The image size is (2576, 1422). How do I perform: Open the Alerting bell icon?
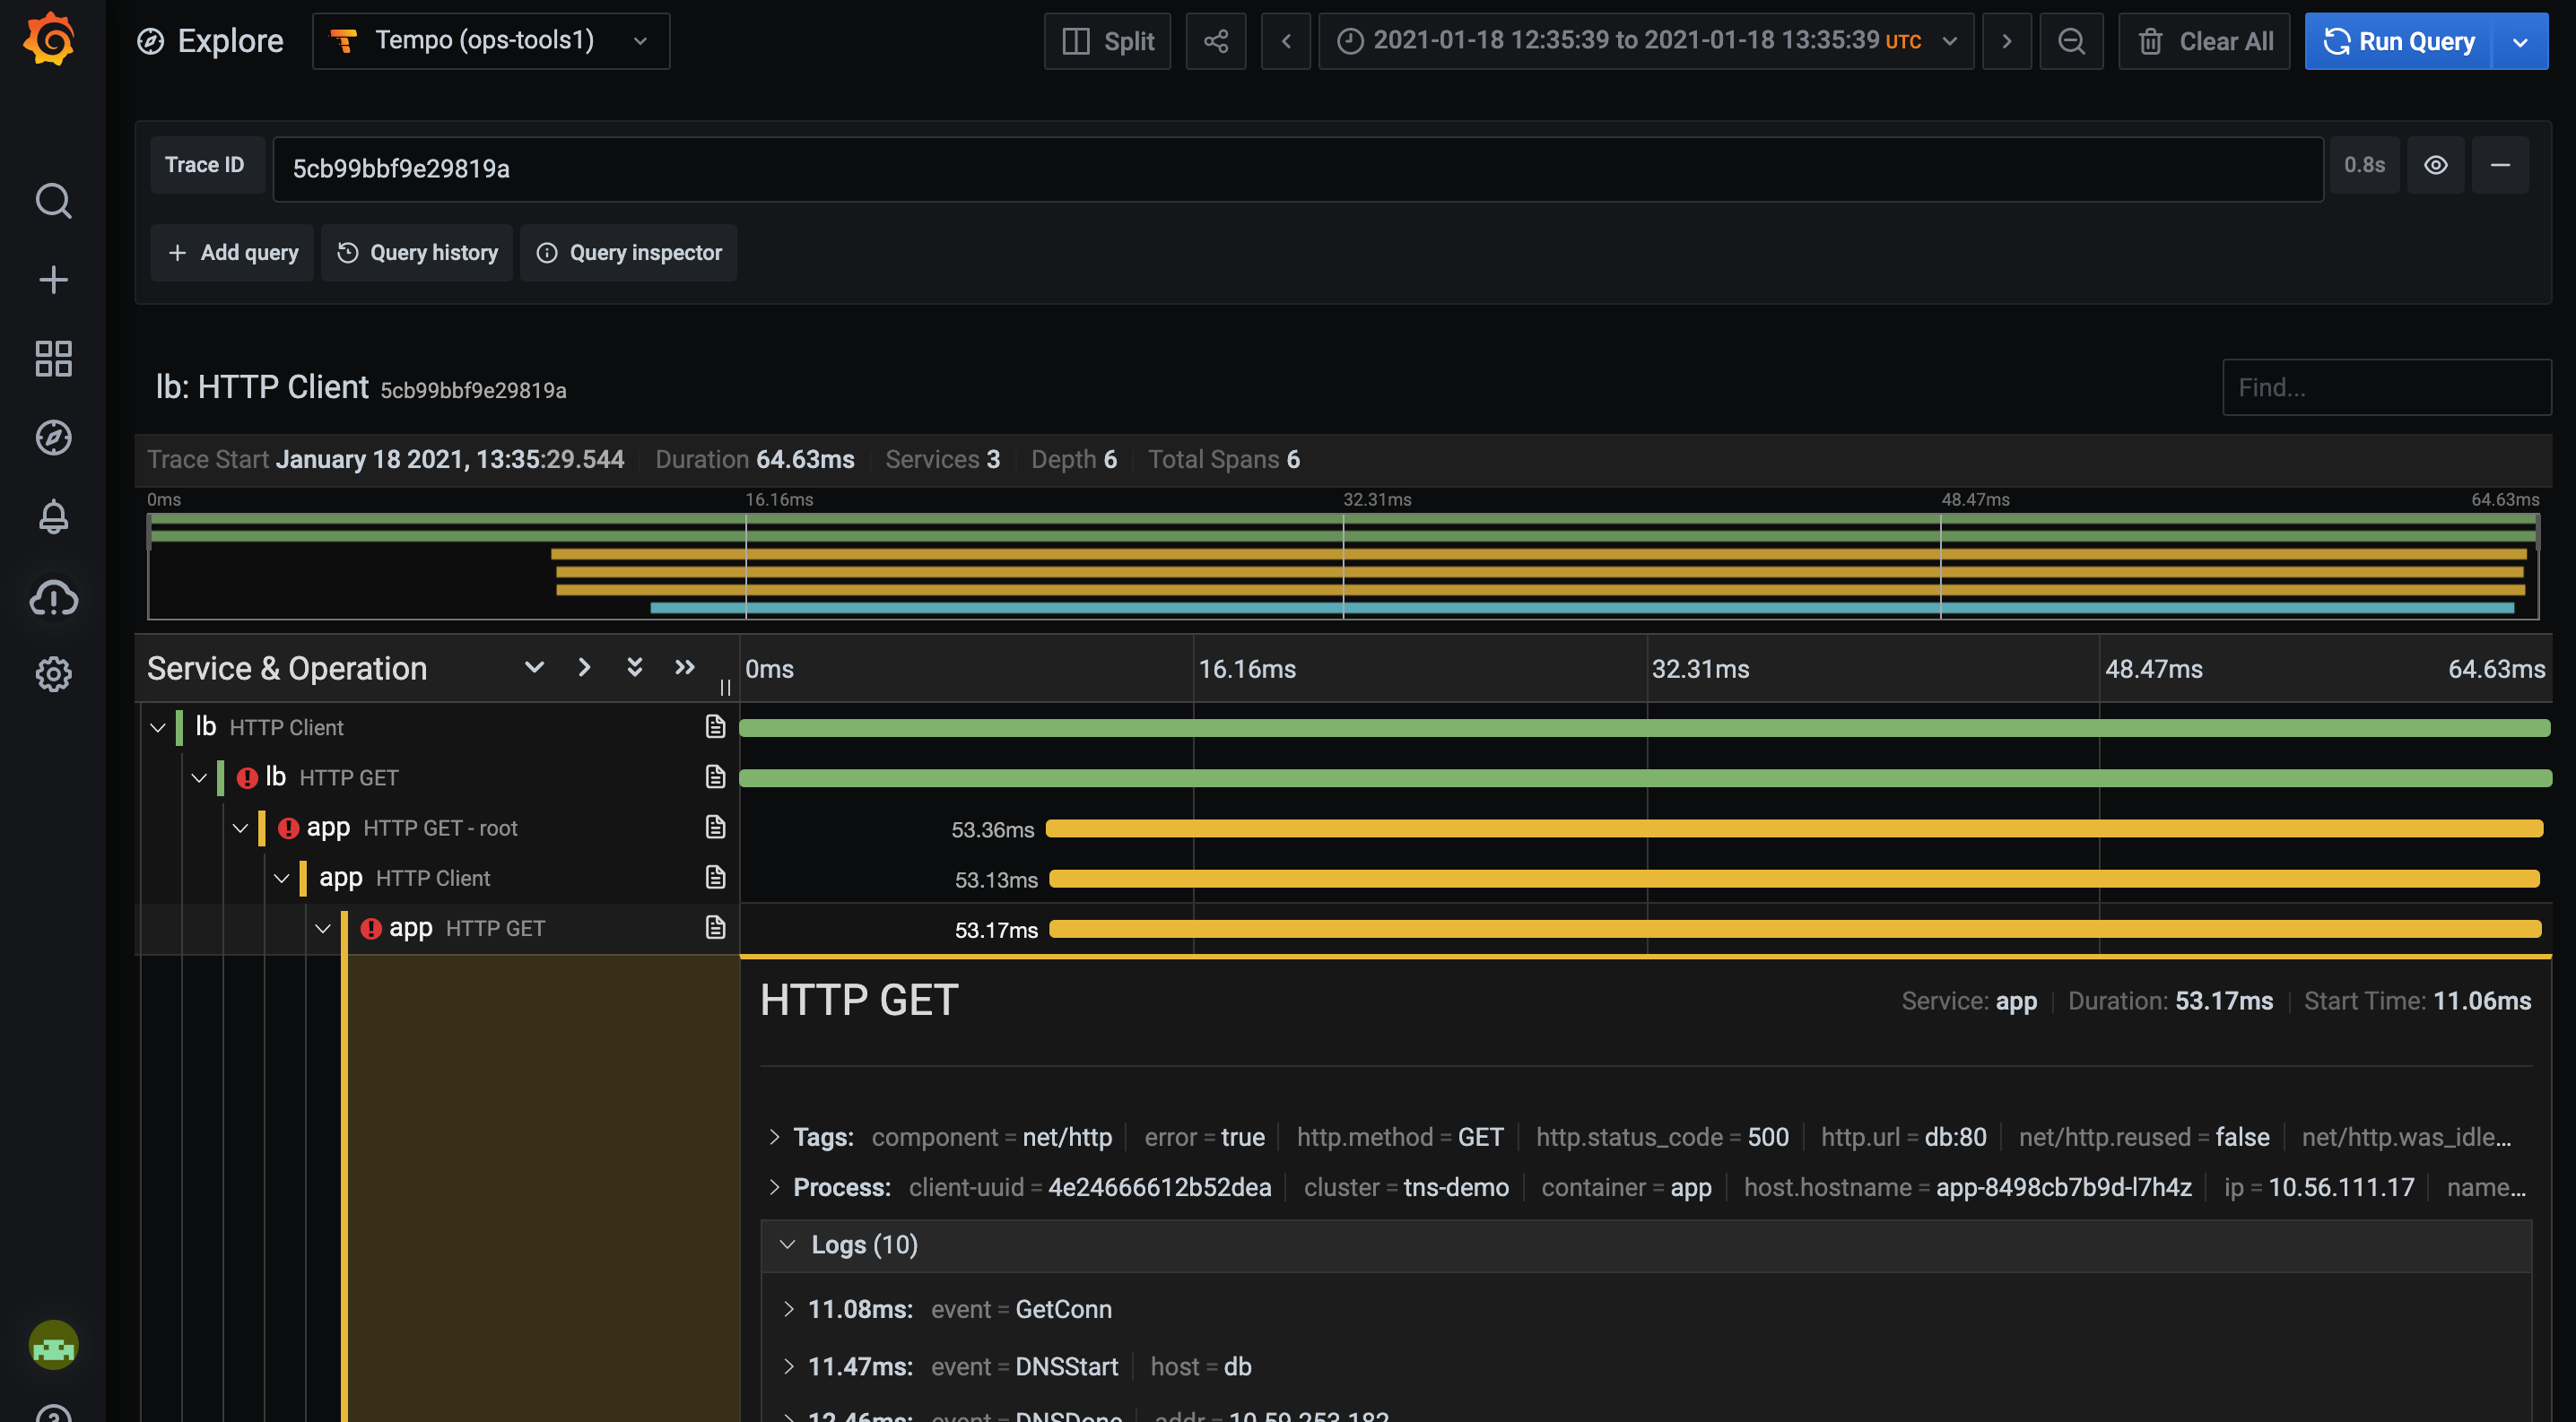52,516
